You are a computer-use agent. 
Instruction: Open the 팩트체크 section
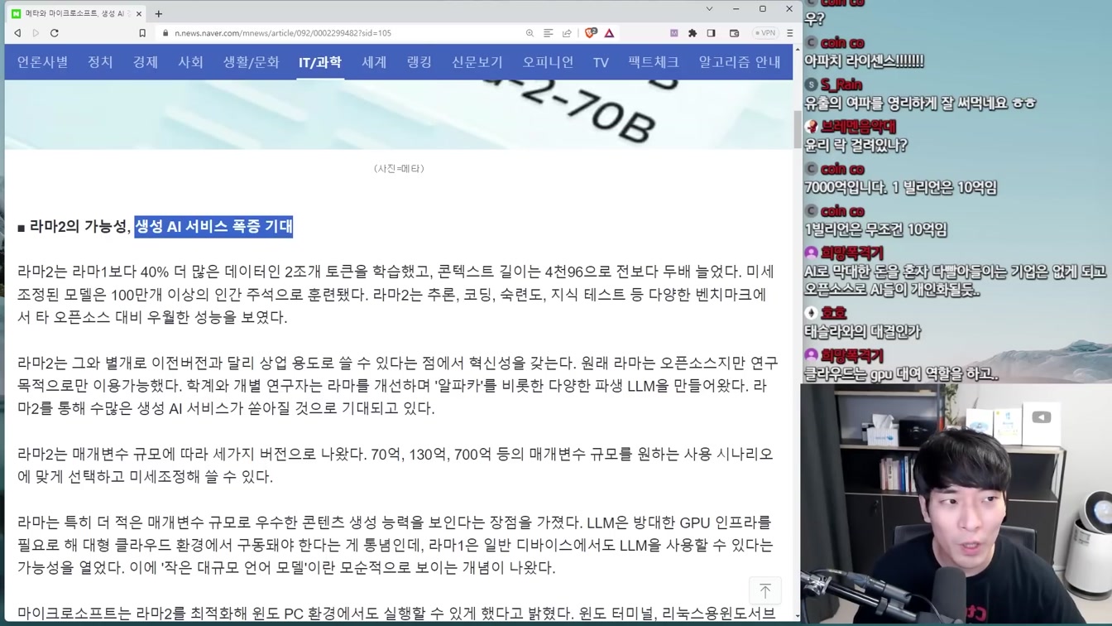click(x=654, y=62)
